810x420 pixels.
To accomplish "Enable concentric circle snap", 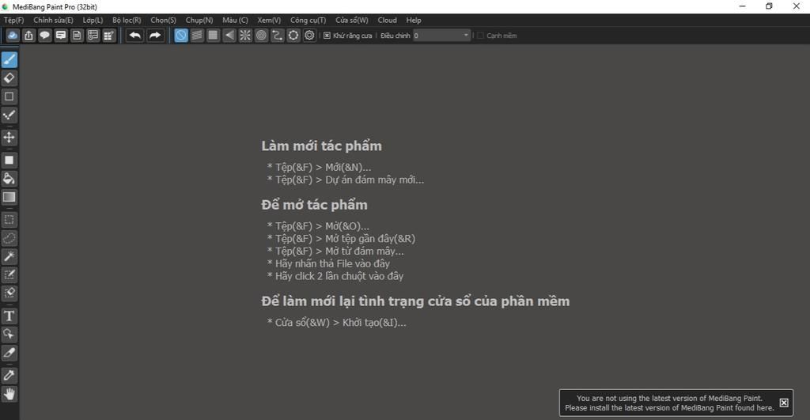I will click(x=261, y=35).
